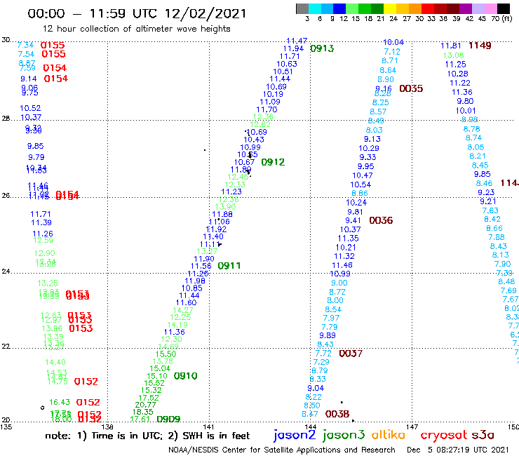
Task: Click the wave height value "20.77"
Action: pyautogui.click(x=145, y=405)
